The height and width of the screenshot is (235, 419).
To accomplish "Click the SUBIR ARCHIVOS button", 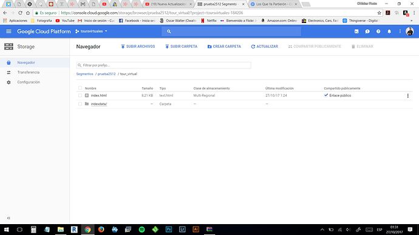I will click(138, 47).
